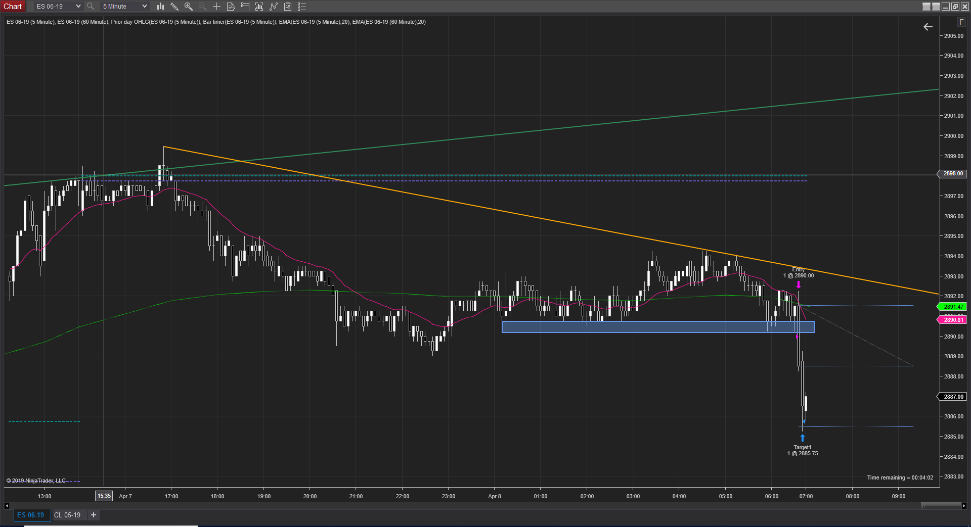
Task: Click the instrument search magnifier icon
Action: pos(91,6)
